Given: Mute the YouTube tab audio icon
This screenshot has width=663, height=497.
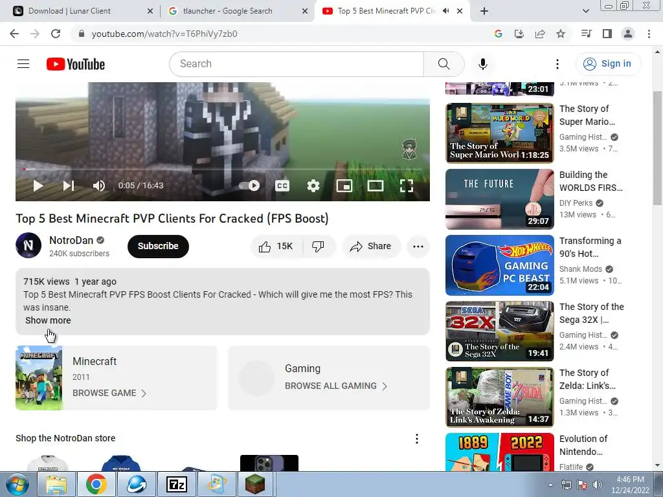Looking at the screenshot, I should point(445,11).
